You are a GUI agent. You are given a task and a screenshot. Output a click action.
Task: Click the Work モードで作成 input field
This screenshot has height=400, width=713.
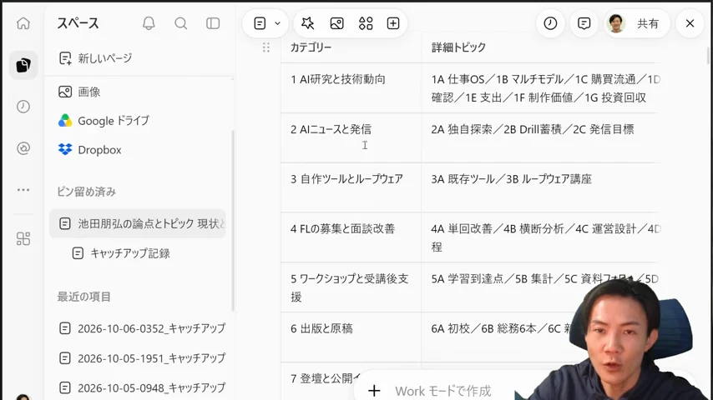point(443,391)
